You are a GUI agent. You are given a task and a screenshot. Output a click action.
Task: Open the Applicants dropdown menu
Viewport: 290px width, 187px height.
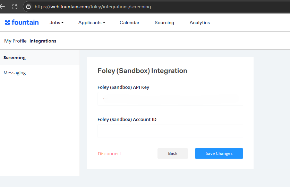[x=92, y=23]
